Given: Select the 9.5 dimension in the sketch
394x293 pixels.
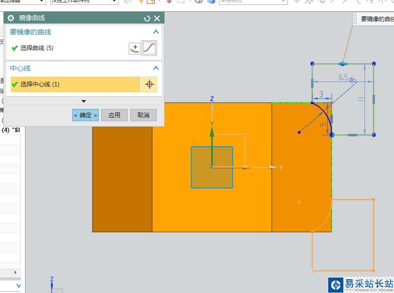Looking at the screenshot, I should pyautogui.click(x=343, y=78).
